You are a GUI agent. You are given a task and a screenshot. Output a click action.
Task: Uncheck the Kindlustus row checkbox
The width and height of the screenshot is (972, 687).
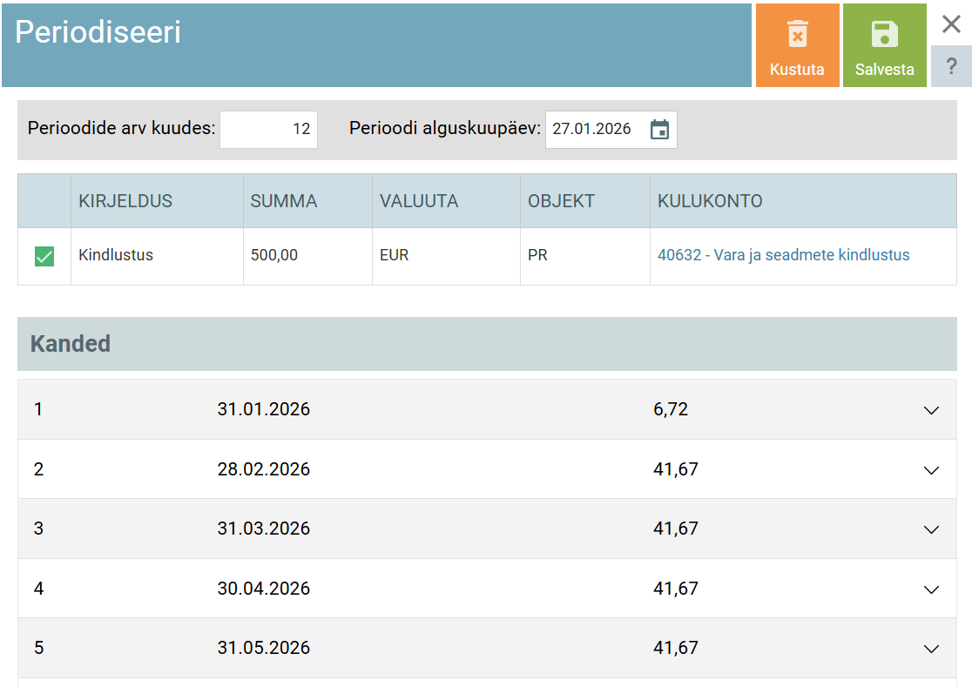point(44,256)
